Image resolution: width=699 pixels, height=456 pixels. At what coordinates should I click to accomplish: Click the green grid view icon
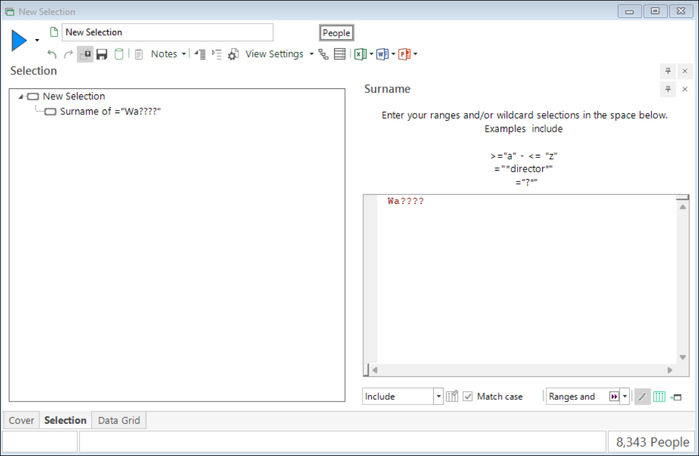tap(659, 396)
